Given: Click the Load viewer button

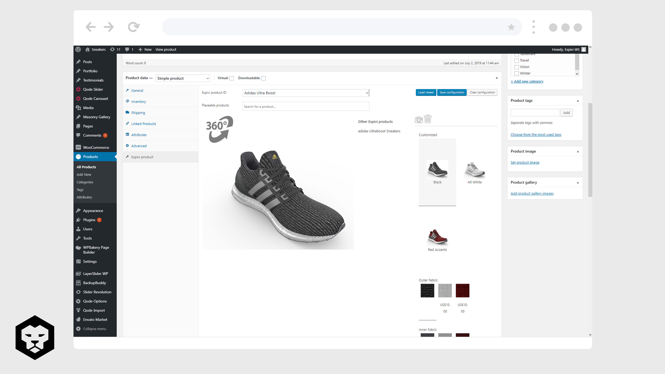Looking at the screenshot, I should pos(426,92).
